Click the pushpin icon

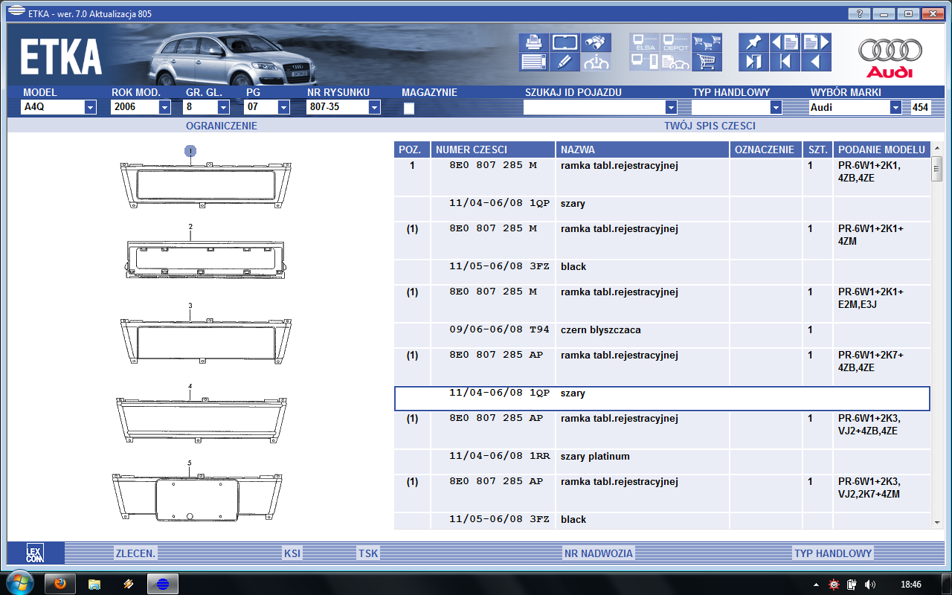click(x=753, y=42)
